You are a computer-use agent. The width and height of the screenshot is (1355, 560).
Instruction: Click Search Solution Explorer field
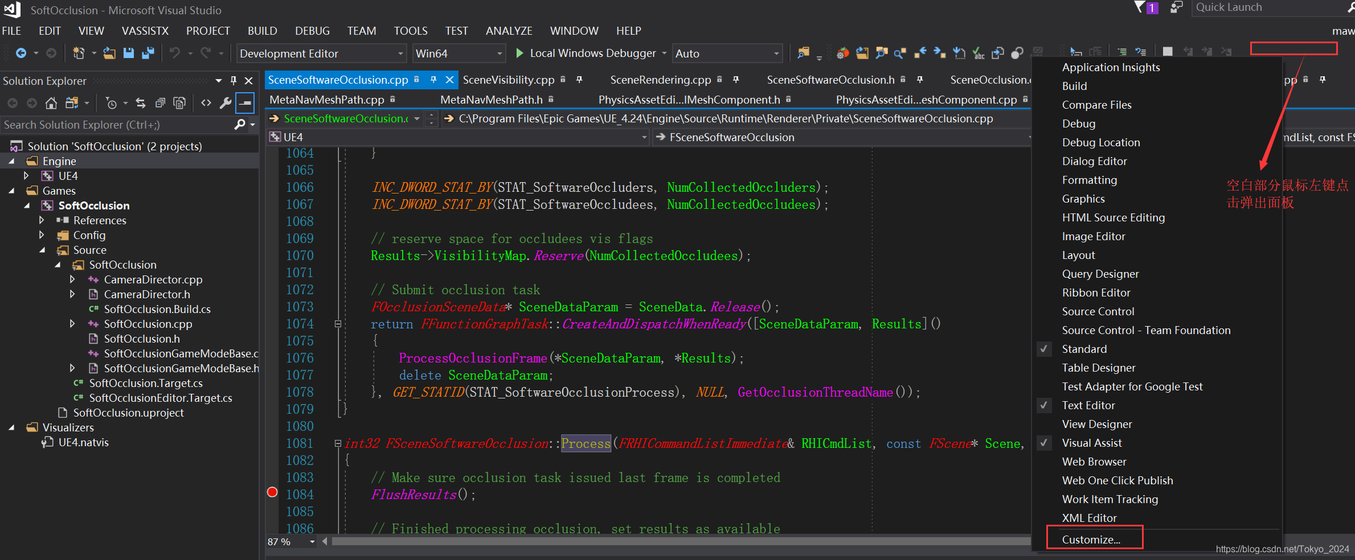click(117, 125)
